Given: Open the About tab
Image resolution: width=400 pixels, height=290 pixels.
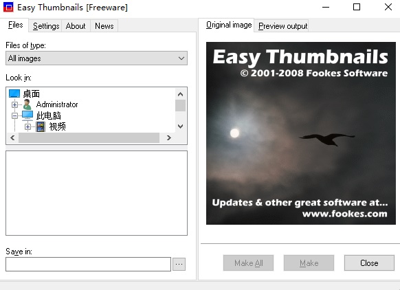Looking at the screenshot, I should tap(76, 26).
